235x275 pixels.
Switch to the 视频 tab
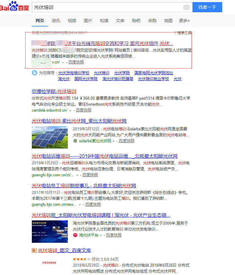(x=72, y=21)
